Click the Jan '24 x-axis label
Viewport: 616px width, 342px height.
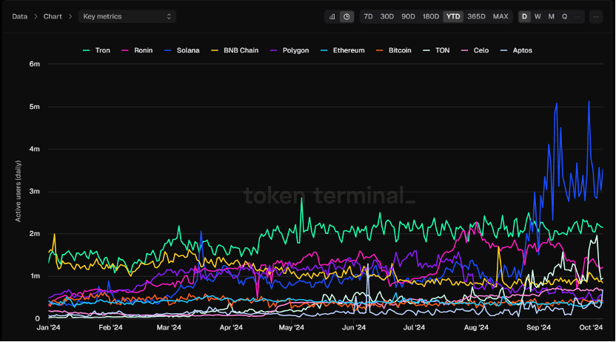pos(48,327)
